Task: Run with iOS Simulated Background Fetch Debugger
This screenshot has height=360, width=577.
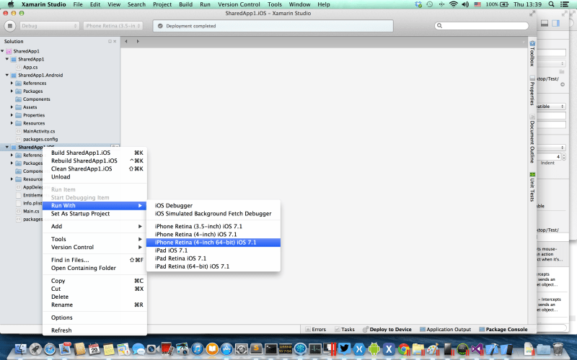Action: point(213,214)
